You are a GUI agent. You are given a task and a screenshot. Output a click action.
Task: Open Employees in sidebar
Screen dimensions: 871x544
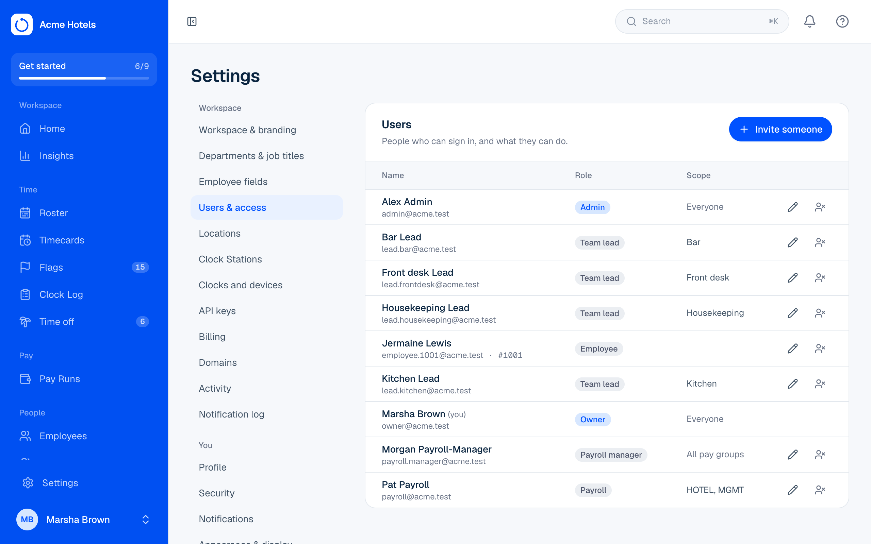point(84,436)
